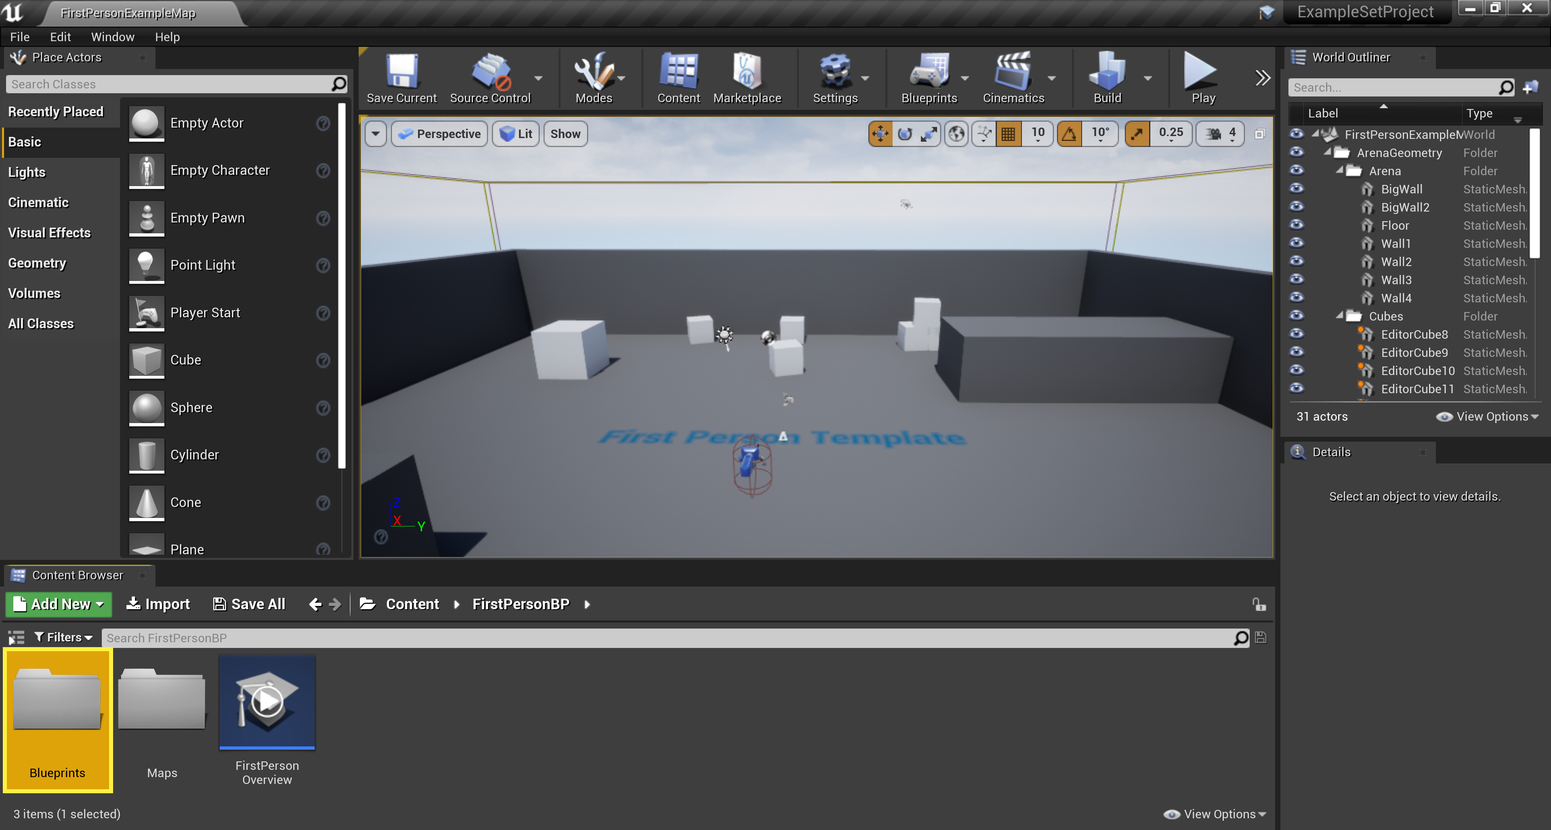The height and width of the screenshot is (830, 1551).
Task: Select the Lights category in Place Actors
Action: tap(27, 172)
